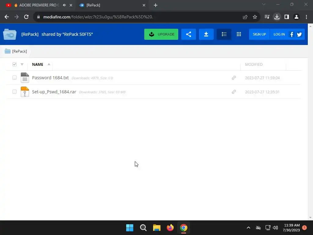Viewport: 313px width, 235px height.
Task: Show hidden system tray icons
Action: tap(248, 228)
